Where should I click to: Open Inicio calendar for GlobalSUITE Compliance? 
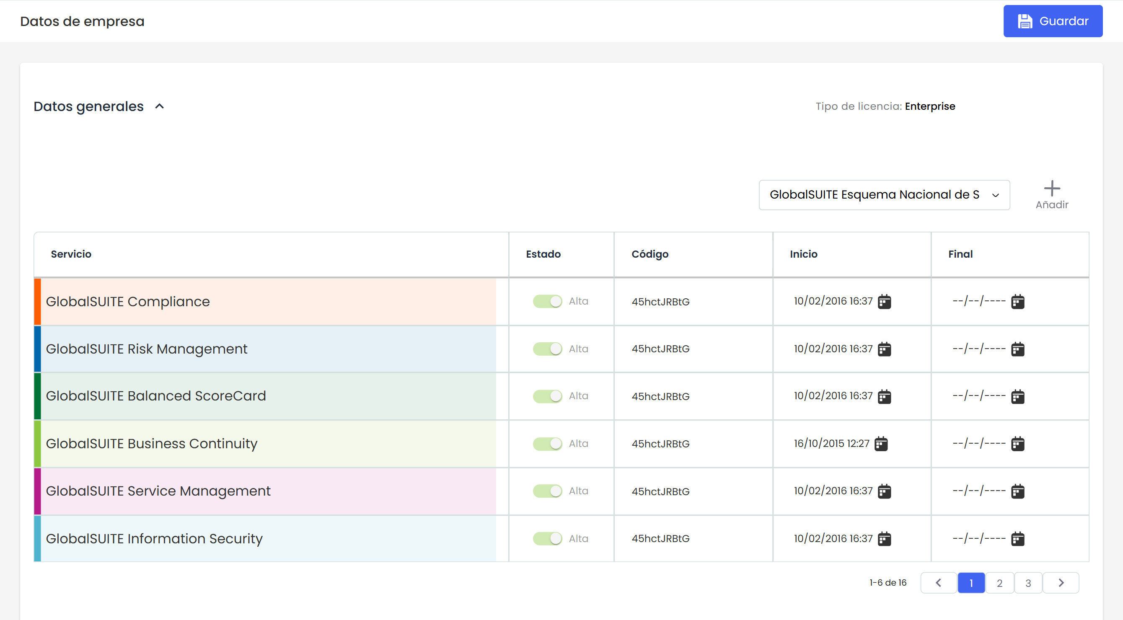tap(884, 302)
